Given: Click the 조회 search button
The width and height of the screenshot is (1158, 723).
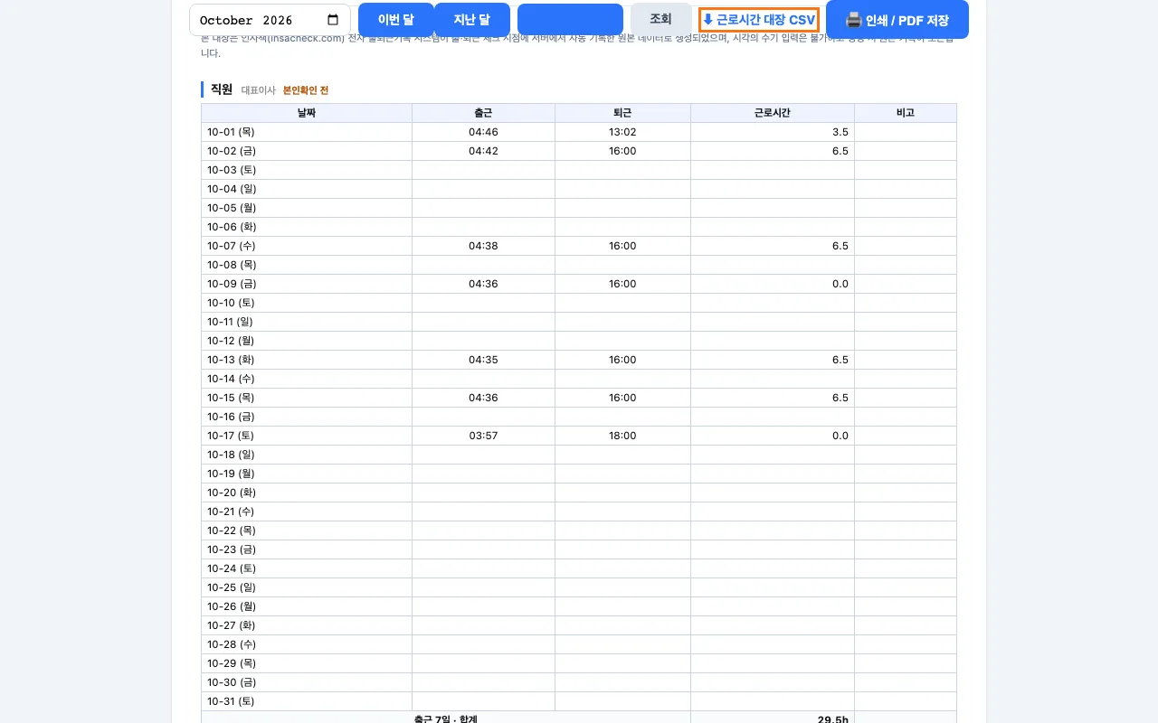Looking at the screenshot, I should 660,19.
